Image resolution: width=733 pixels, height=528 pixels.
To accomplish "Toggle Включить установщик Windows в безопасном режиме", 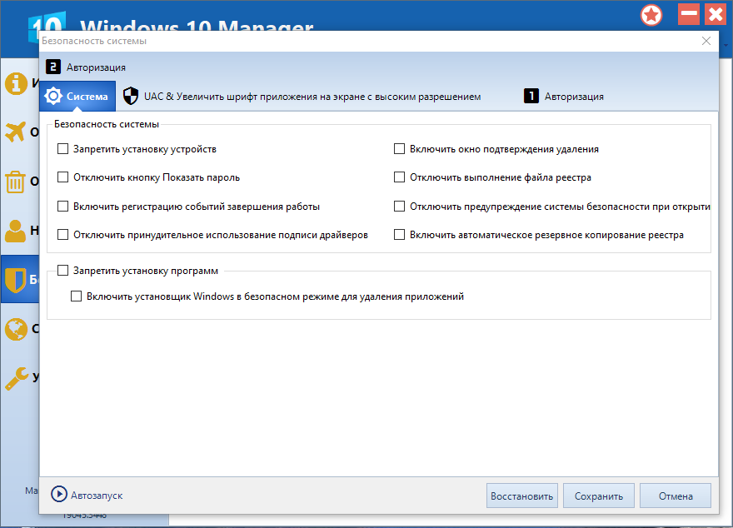I will pos(76,296).
